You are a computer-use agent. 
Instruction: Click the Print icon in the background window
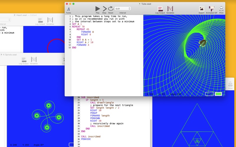(x=230, y=85)
